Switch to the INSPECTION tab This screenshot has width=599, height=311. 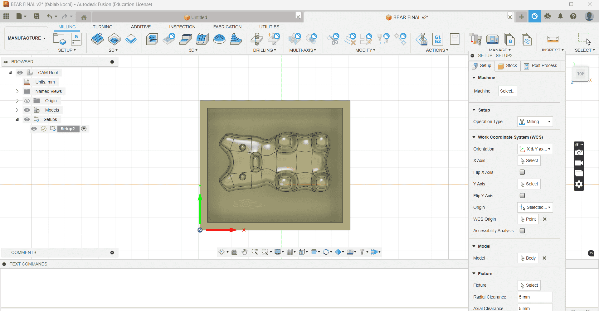[x=182, y=27]
